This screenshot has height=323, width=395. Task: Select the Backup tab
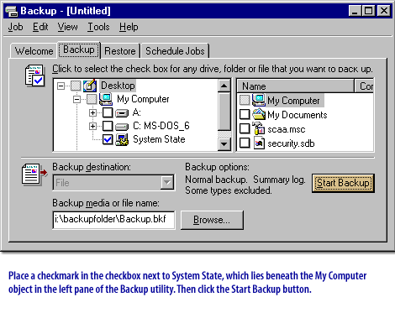pyautogui.click(x=79, y=49)
